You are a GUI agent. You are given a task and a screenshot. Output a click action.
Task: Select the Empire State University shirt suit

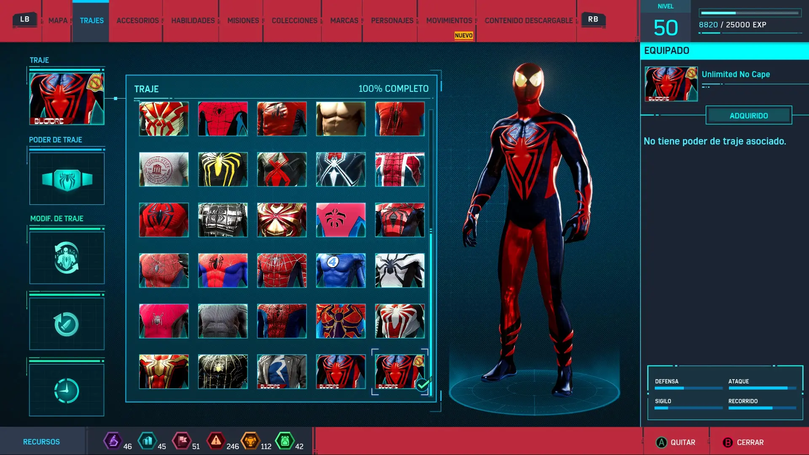tap(164, 169)
